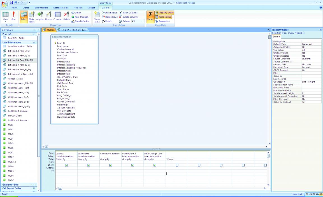323x197 pixels.
Task: Open the Show Table dialog
Action: [97, 17]
